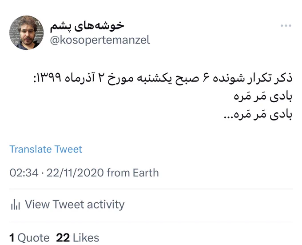Click the word آذرماه in the tweet

(x=79, y=78)
